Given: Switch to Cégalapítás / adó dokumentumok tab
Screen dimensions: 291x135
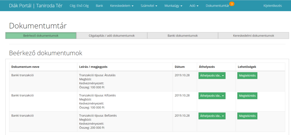Looking at the screenshot, I should click(x=112, y=36).
